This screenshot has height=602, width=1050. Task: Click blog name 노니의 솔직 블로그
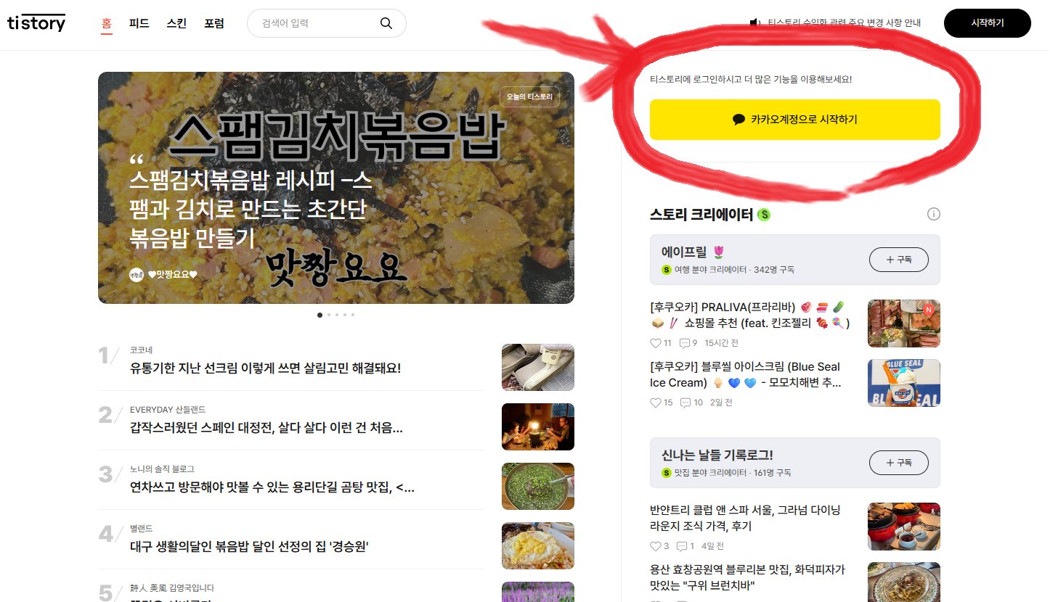pos(162,469)
